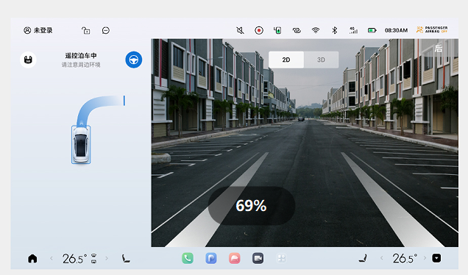The image size is (468, 275).
Task: Tap the left 26.5° temperature display
Action: click(x=74, y=259)
